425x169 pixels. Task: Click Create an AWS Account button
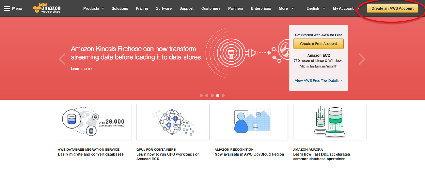click(x=392, y=8)
